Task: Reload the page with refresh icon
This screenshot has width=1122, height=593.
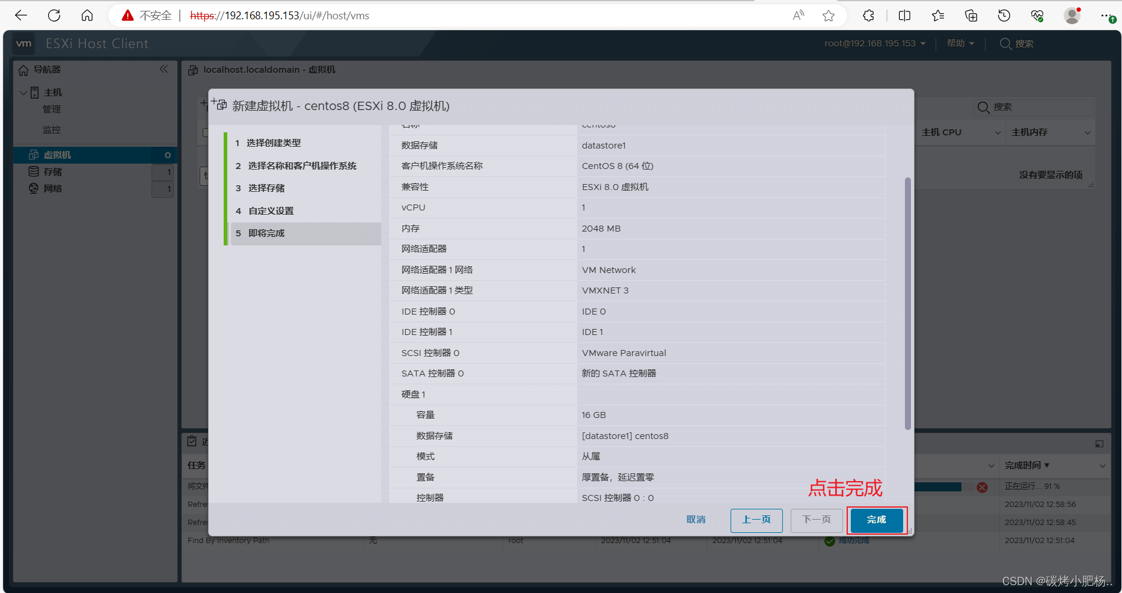Action: (54, 16)
